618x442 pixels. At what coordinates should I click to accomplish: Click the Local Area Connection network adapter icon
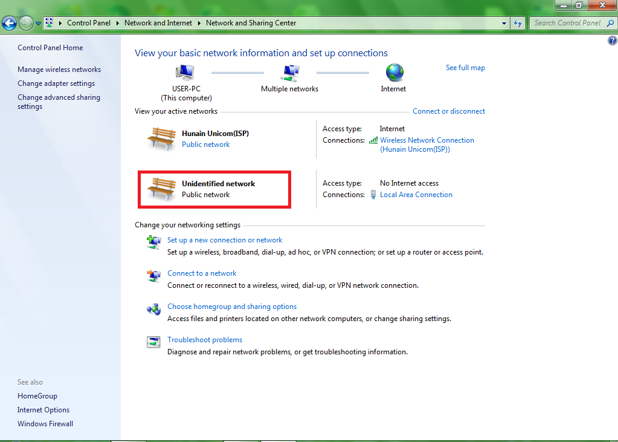pyautogui.click(x=373, y=195)
